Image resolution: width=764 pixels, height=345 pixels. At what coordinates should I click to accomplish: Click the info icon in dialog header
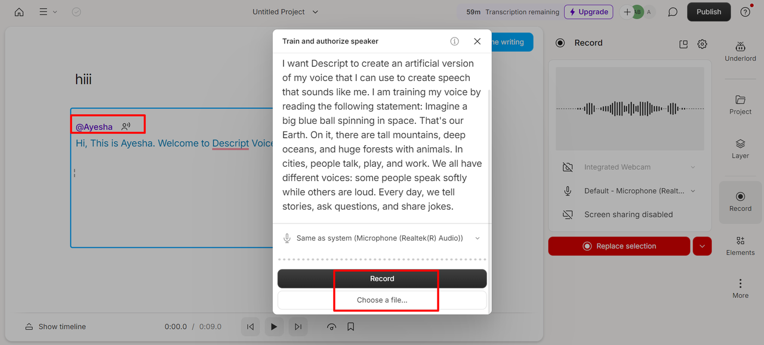point(454,41)
